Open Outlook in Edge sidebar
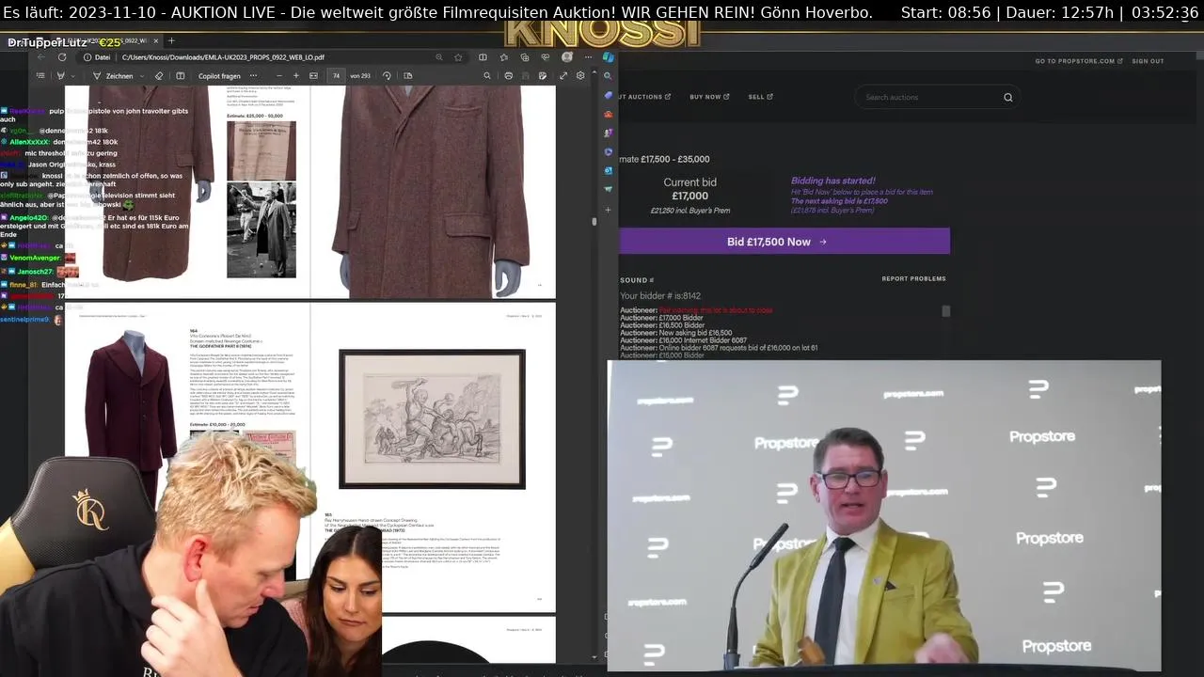 pyautogui.click(x=609, y=170)
